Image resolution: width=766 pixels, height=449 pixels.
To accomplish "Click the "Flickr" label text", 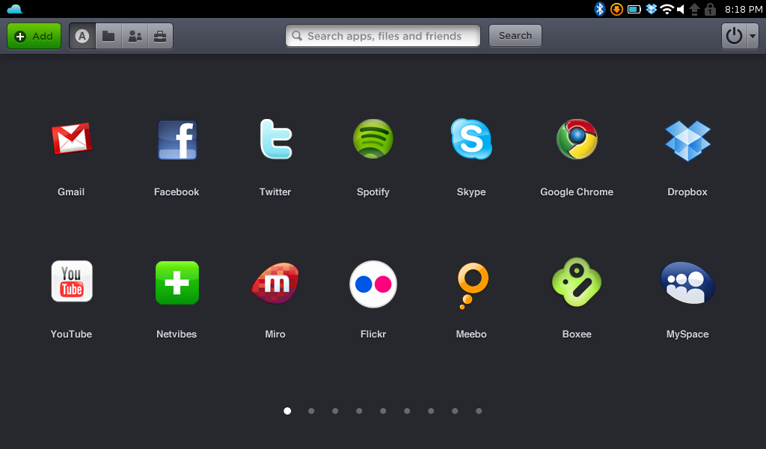I will [x=373, y=335].
